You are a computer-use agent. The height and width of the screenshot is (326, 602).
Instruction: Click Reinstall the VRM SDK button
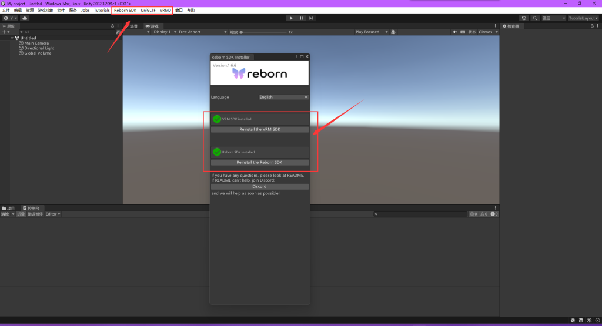click(x=259, y=129)
